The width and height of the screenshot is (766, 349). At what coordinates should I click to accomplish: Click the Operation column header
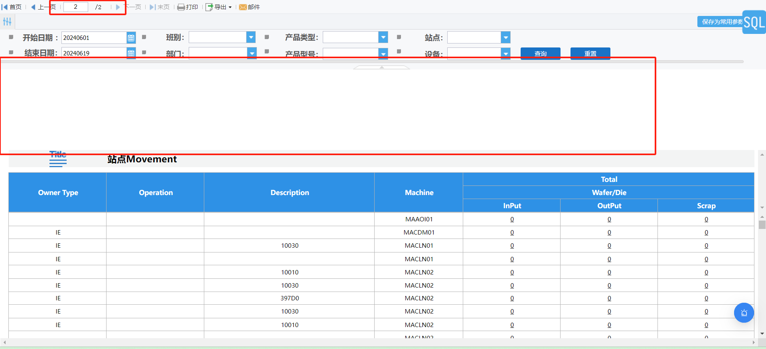[x=156, y=193]
